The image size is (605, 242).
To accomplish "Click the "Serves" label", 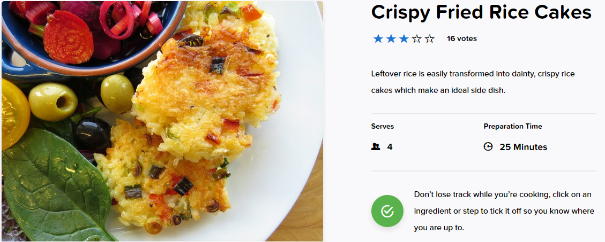I will pyautogui.click(x=382, y=127).
